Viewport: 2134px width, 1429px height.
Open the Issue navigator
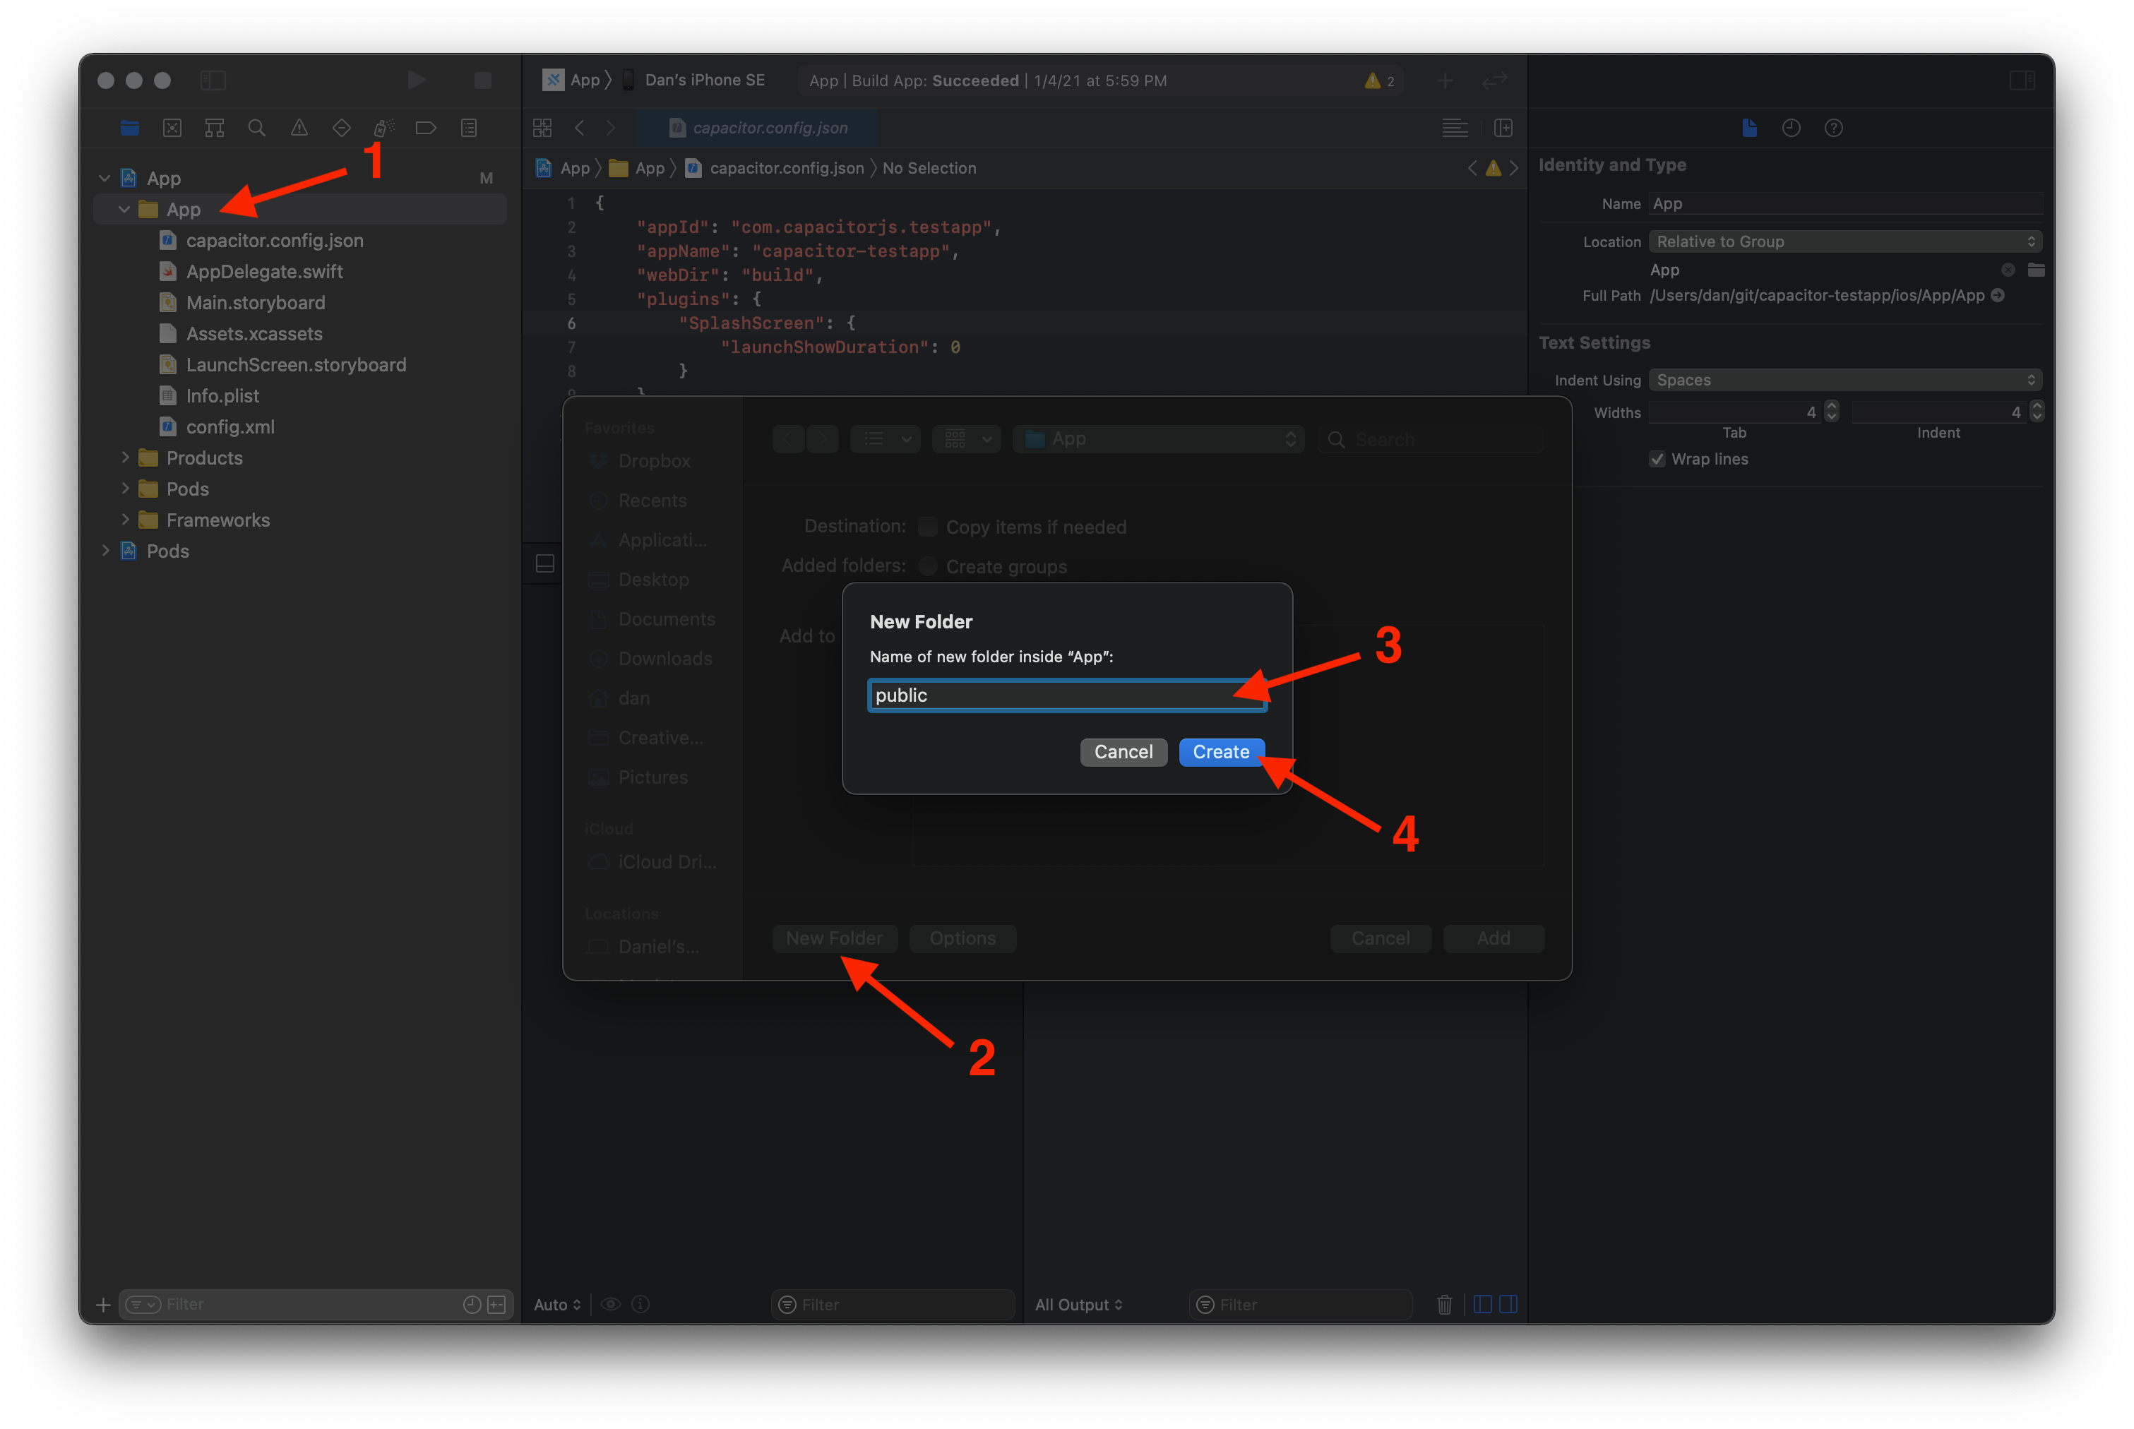point(299,128)
